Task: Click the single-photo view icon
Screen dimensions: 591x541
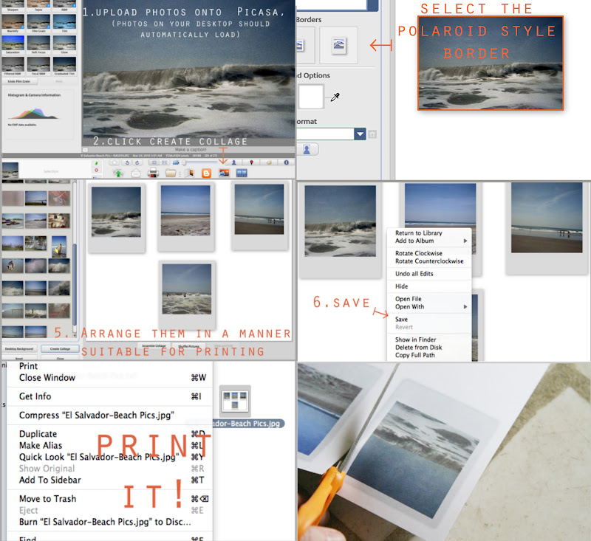Action: click(154, 162)
